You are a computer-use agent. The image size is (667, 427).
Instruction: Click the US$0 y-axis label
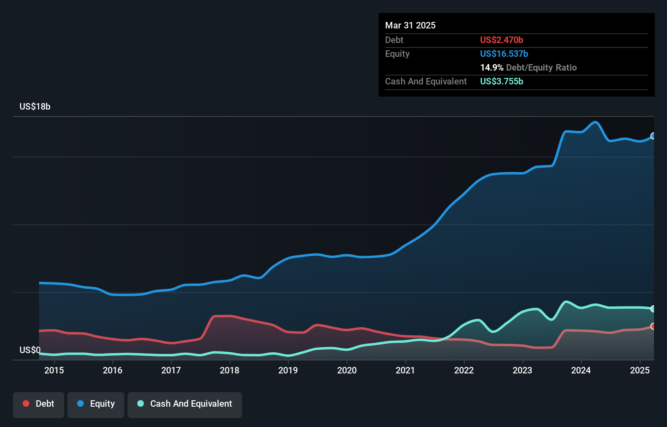pyautogui.click(x=30, y=350)
